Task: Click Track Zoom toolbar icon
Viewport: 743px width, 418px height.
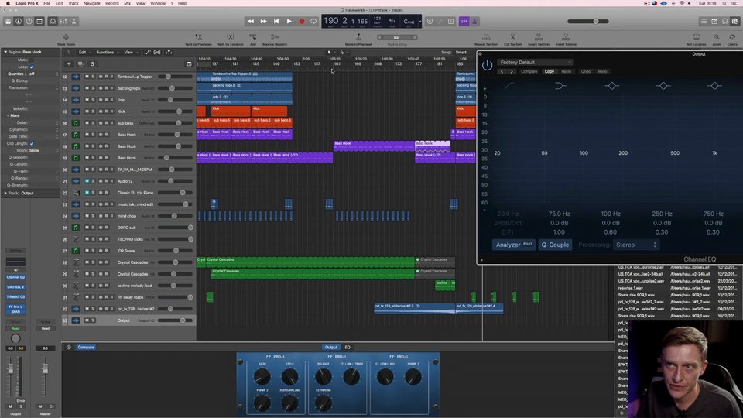Action: [x=66, y=39]
